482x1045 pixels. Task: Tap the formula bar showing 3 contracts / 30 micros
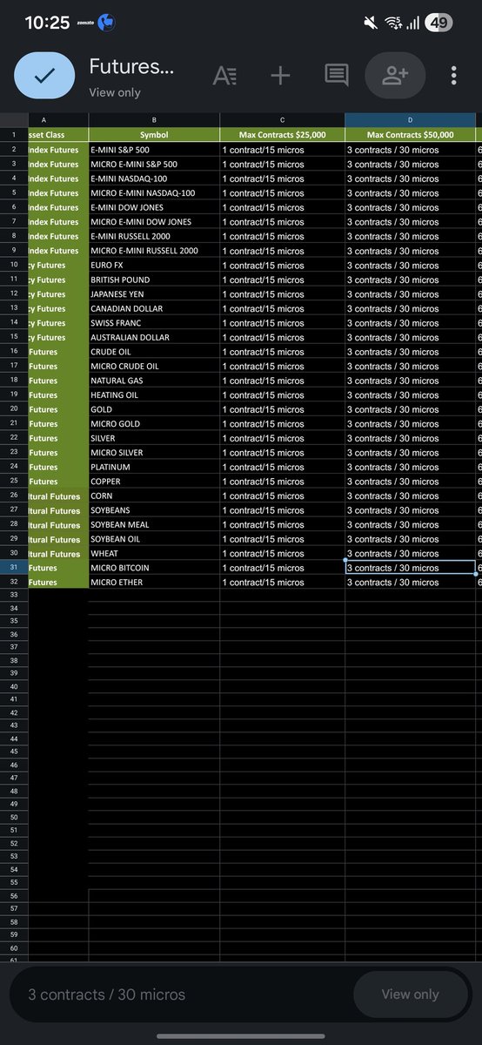(x=183, y=994)
